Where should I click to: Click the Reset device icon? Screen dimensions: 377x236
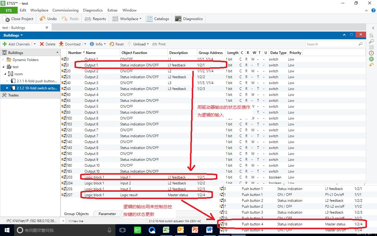click(112, 44)
